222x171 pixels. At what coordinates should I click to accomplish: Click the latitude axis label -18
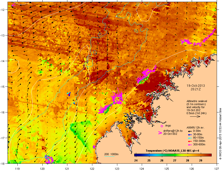click(x=3, y=163)
